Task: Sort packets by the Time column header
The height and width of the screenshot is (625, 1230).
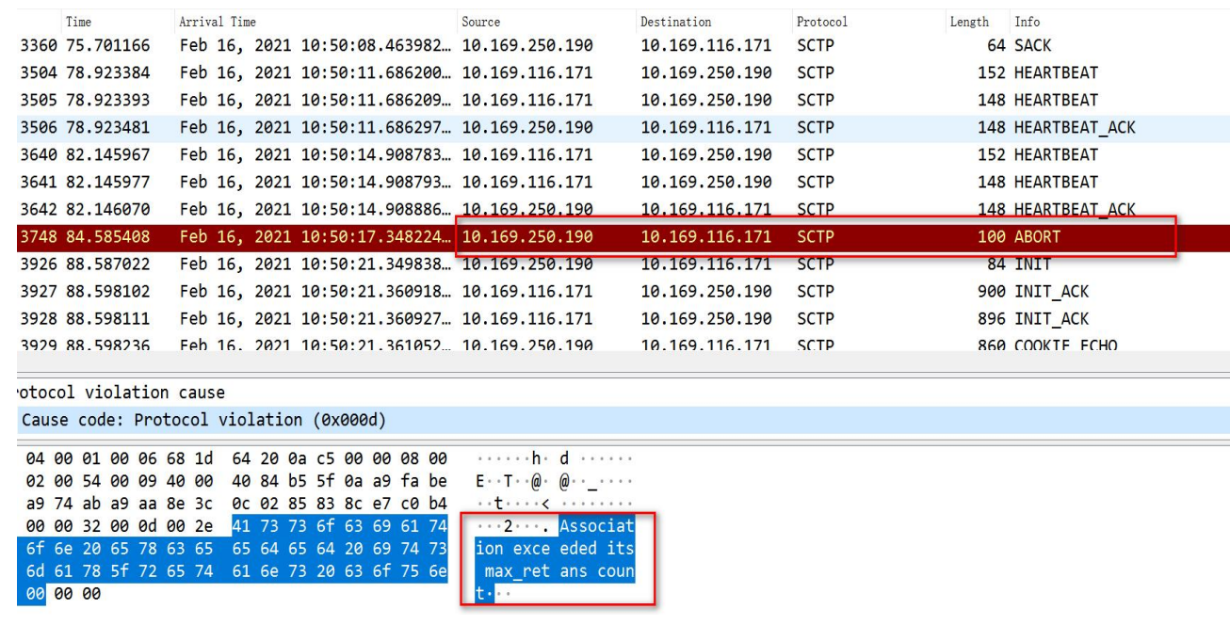Action: coord(79,22)
